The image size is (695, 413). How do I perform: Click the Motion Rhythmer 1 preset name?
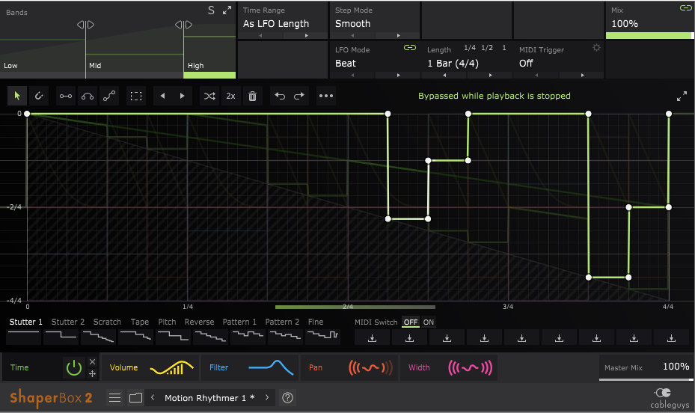(209, 398)
